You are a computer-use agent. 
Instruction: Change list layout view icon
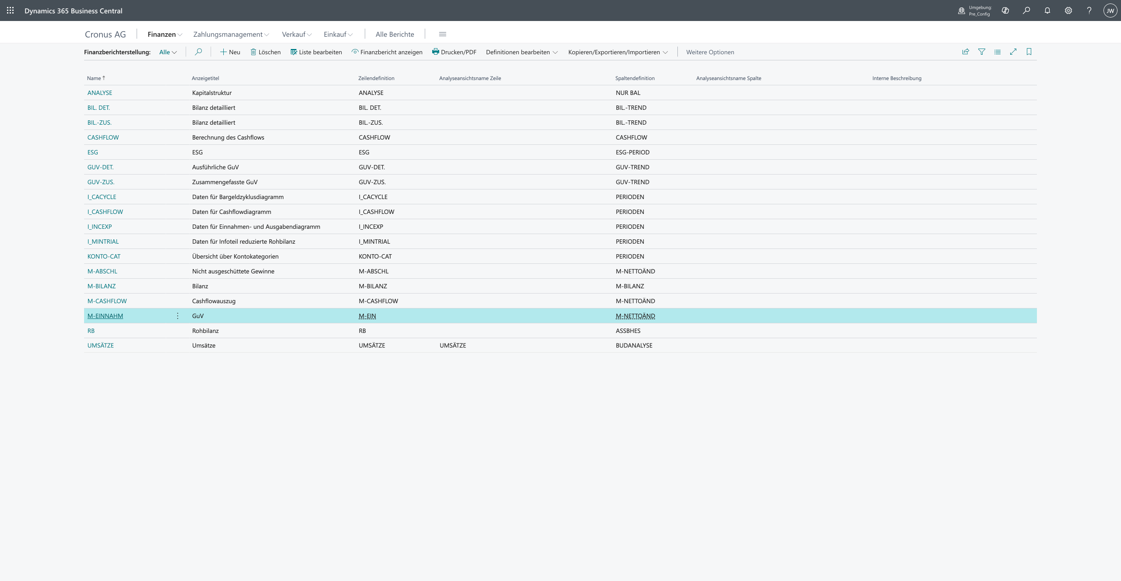pyautogui.click(x=998, y=52)
